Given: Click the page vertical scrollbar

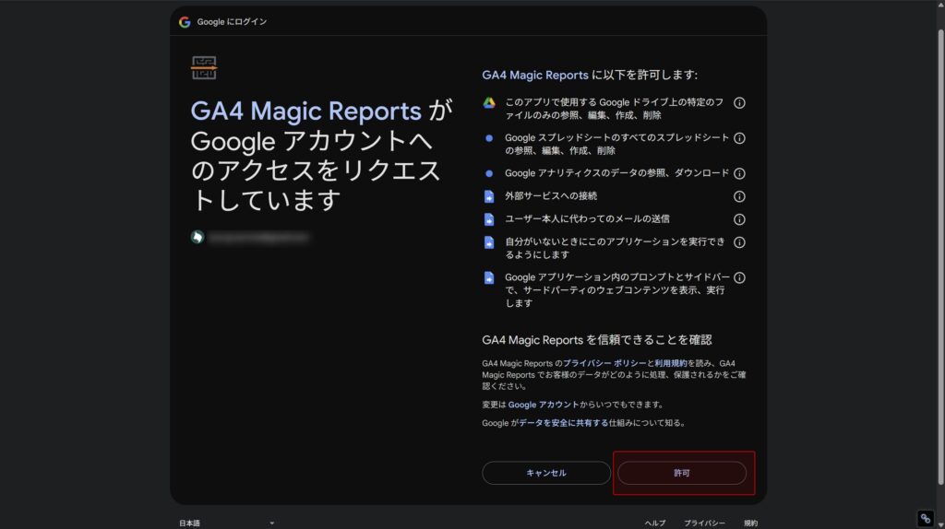Looking at the screenshot, I should [940, 257].
